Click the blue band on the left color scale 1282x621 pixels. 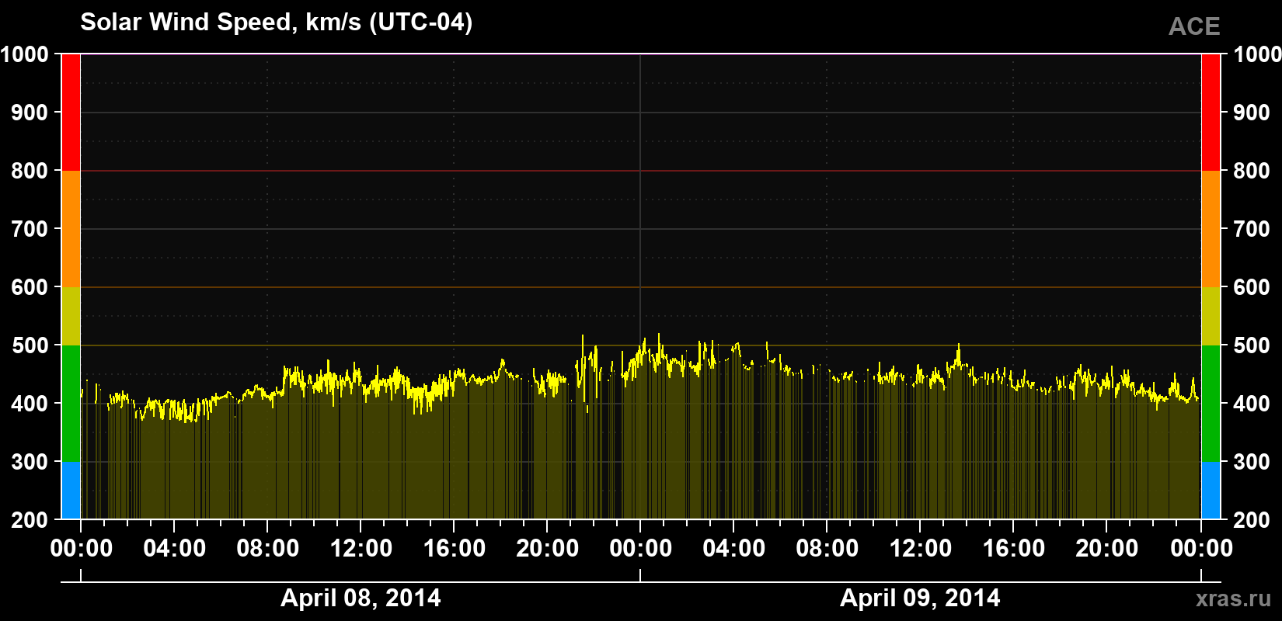(71, 491)
